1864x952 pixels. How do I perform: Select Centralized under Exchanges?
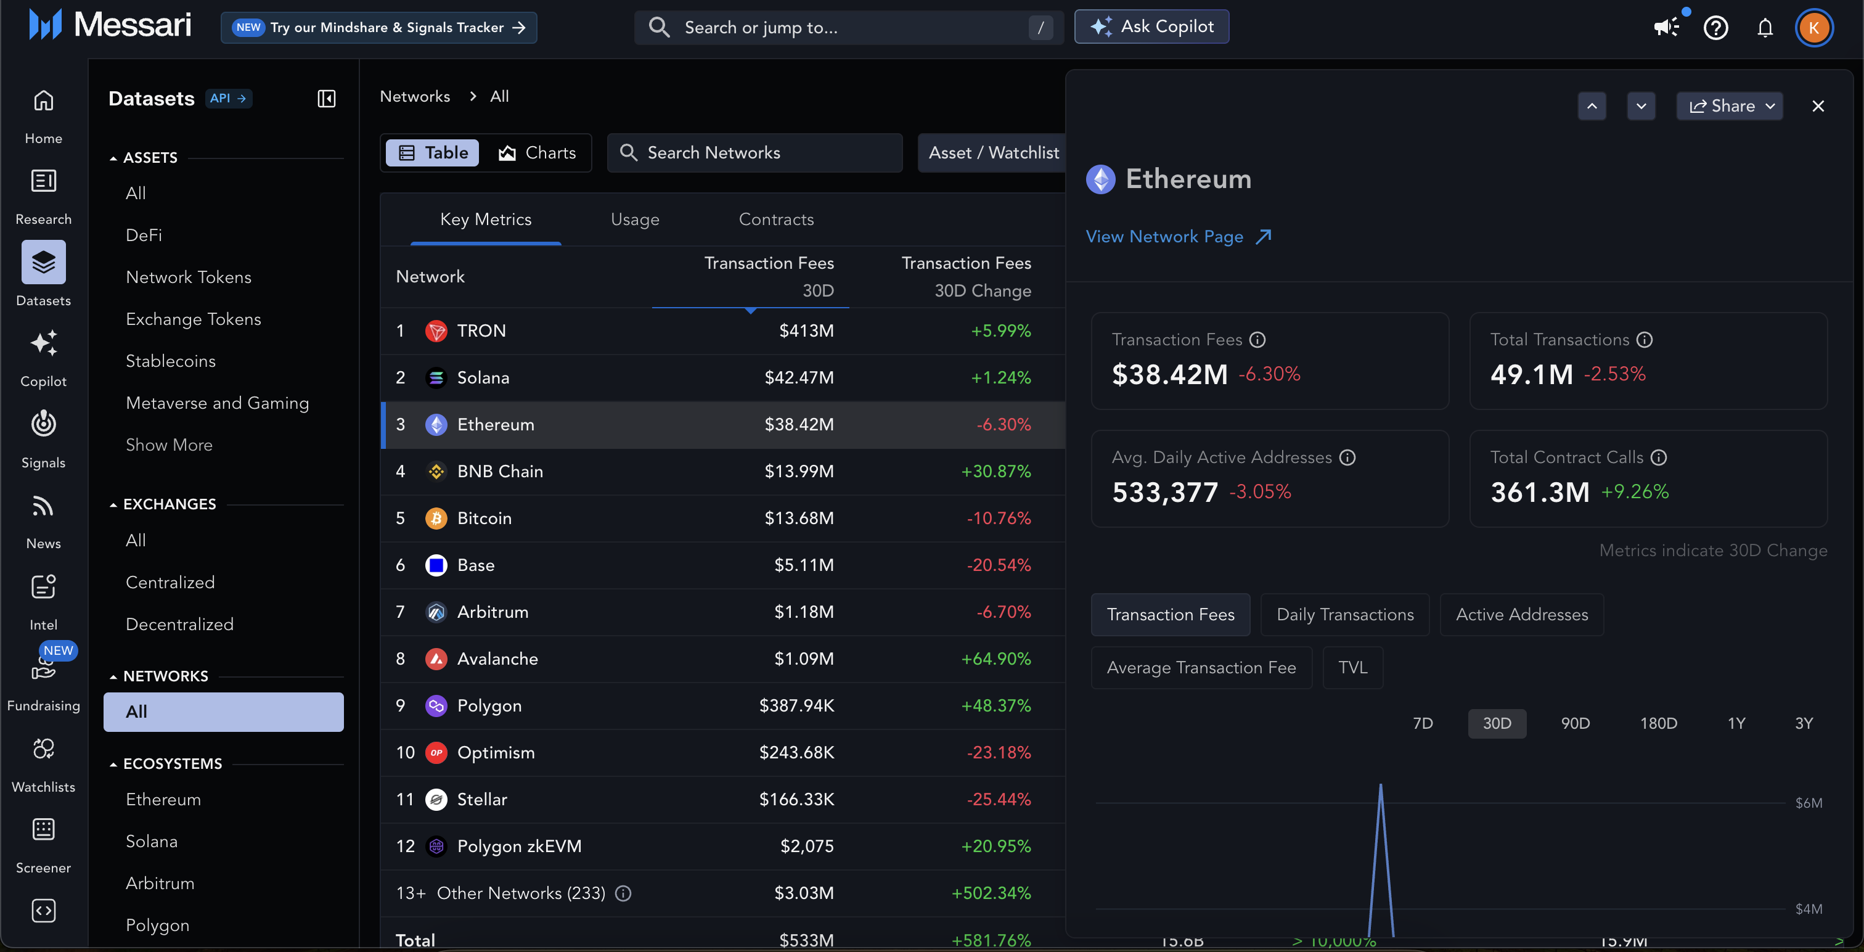[x=170, y=583]
